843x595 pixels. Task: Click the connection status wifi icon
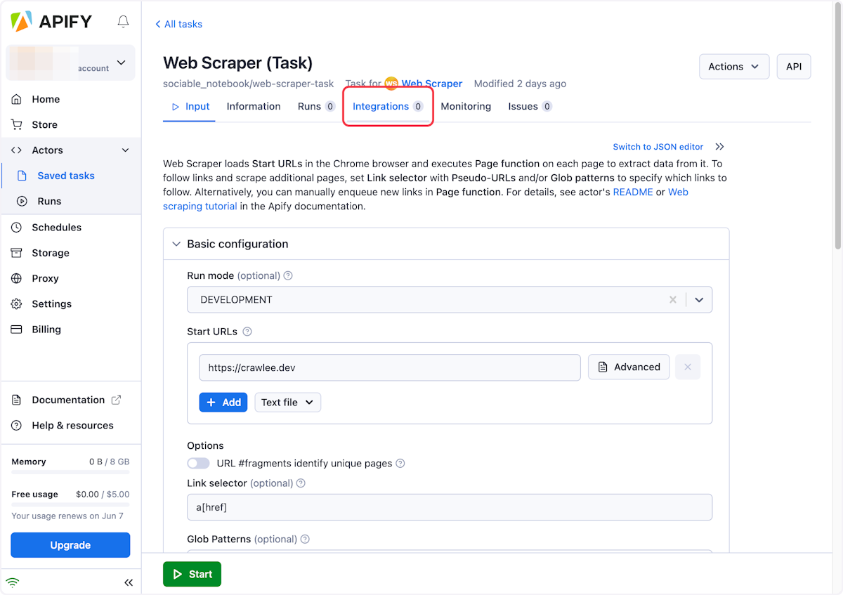pyautogui.click(x=13, y=582)
